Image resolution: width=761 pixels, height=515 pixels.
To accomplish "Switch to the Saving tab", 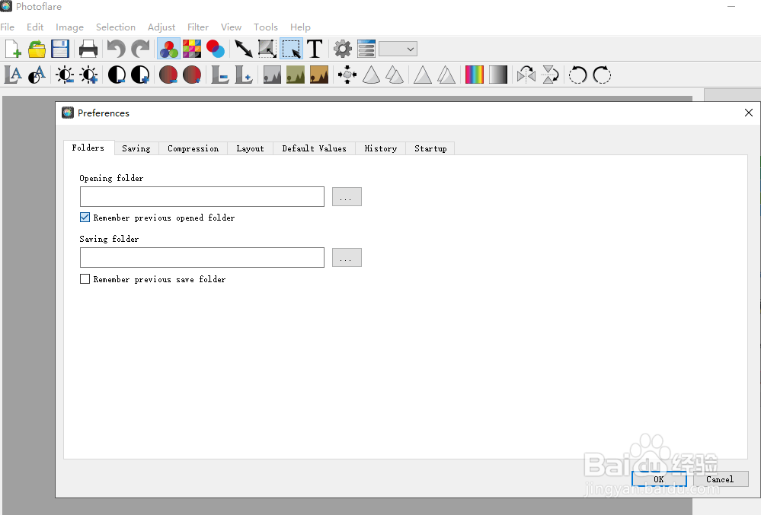I will (x=136, y=148).
